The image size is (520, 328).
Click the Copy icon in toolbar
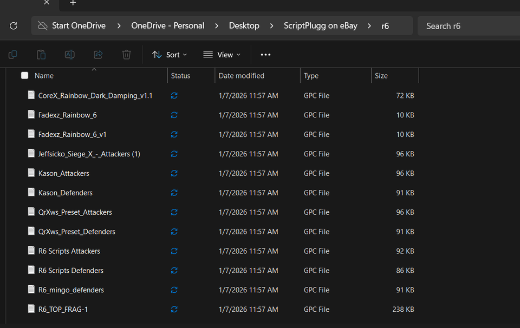12,55
